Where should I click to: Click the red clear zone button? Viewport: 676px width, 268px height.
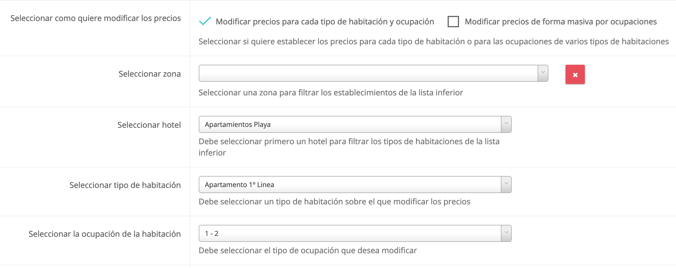tap(575, 74)
